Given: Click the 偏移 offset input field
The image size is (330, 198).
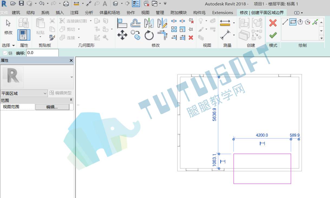Looking at the screenshot, I should tap(42, 53).
